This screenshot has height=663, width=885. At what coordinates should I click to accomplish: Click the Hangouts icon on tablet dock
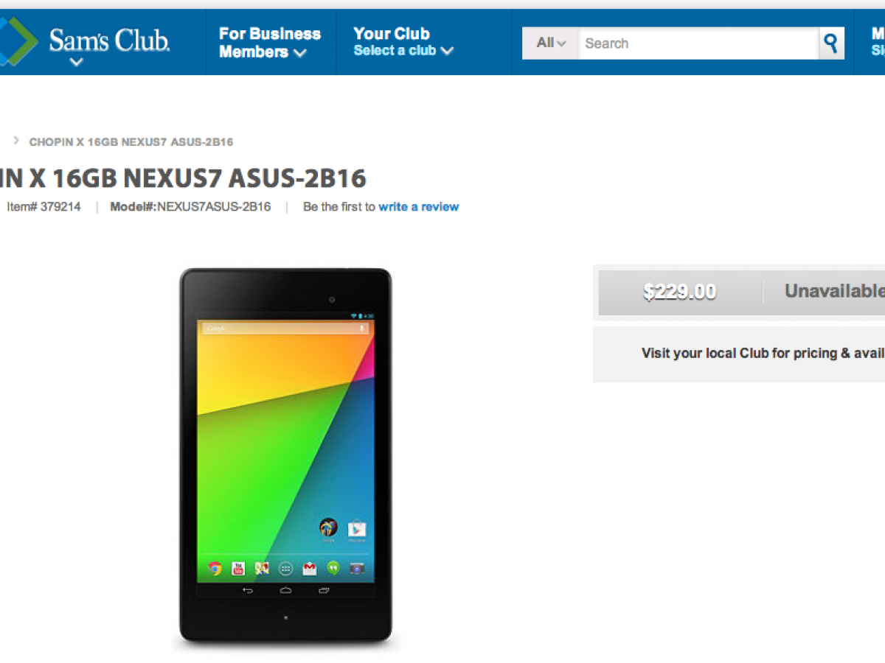pos(333,568)
